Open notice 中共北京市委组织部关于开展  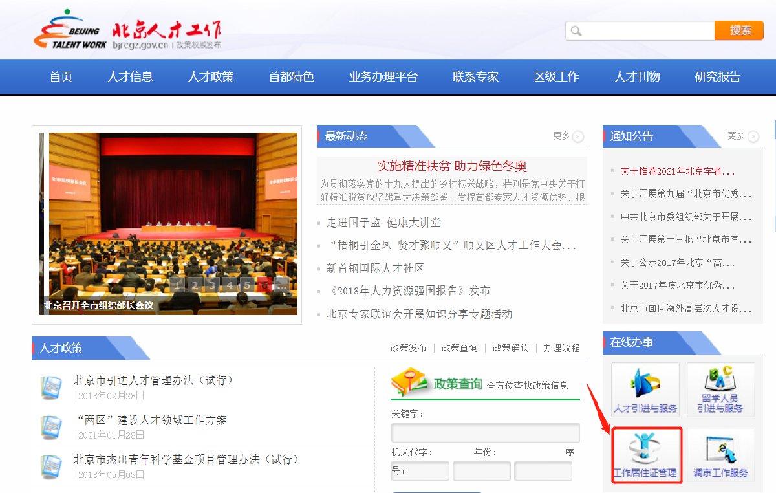point(685,217)
